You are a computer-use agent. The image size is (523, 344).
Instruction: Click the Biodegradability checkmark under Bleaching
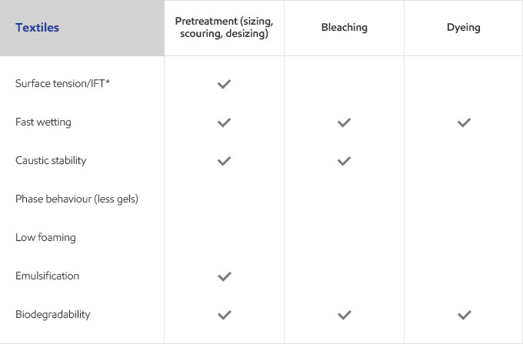[344, 315]
